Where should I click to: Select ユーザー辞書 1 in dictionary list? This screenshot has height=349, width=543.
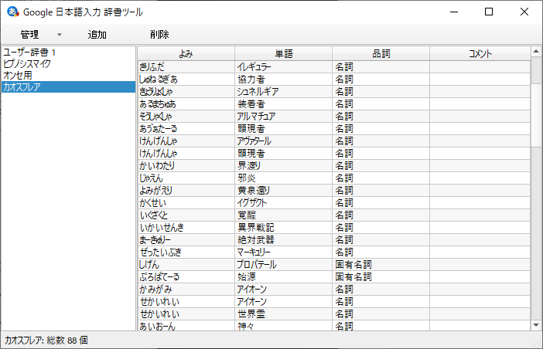(x=68, y=53)
